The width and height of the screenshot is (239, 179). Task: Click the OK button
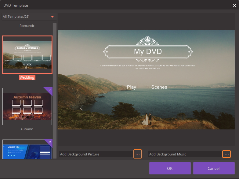tap(170, 168)
